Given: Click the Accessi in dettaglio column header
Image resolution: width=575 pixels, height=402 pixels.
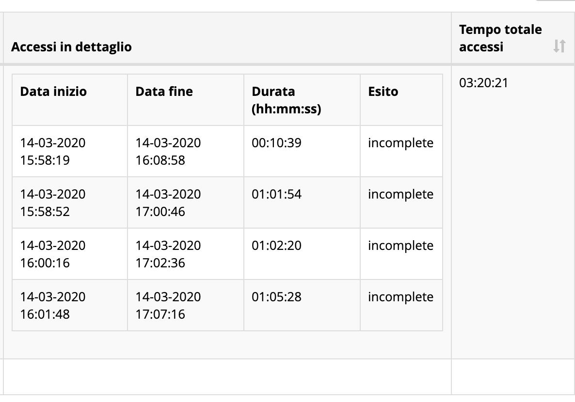Looking at the screenshot, I should 71,47.
